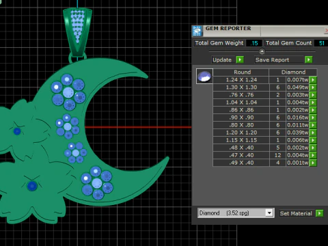Select the 1.20 X 1.20 size cell
This screenshot has height=246, width=328.
click(241, 133)
